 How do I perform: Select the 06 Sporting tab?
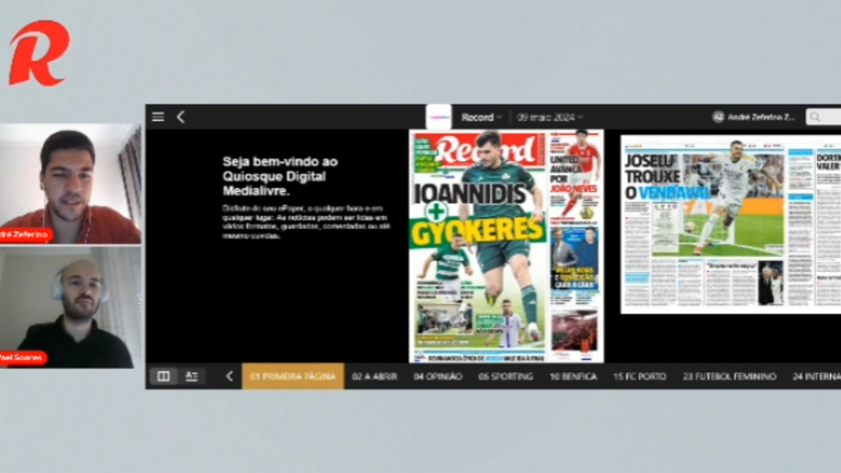(506, 376)
